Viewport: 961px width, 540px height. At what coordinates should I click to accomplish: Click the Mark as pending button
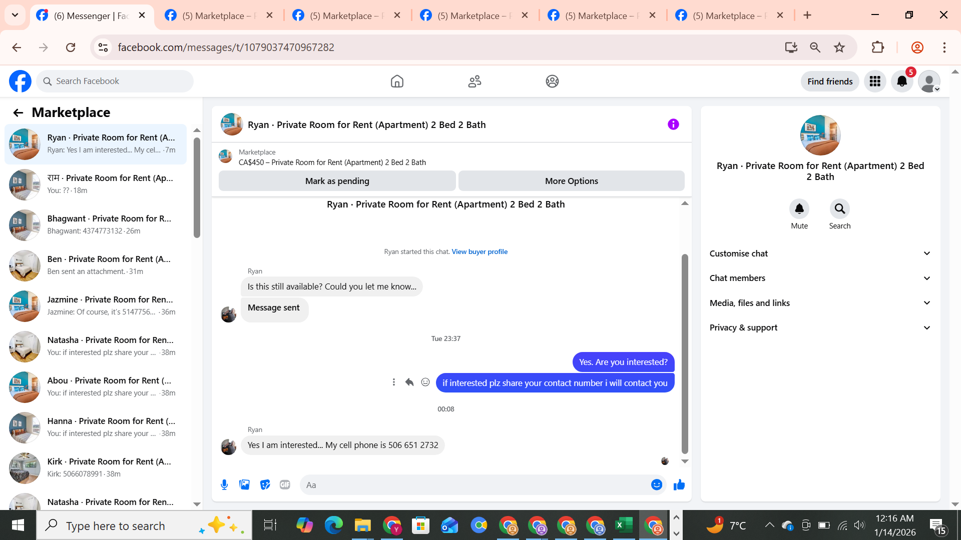[337, 181]
